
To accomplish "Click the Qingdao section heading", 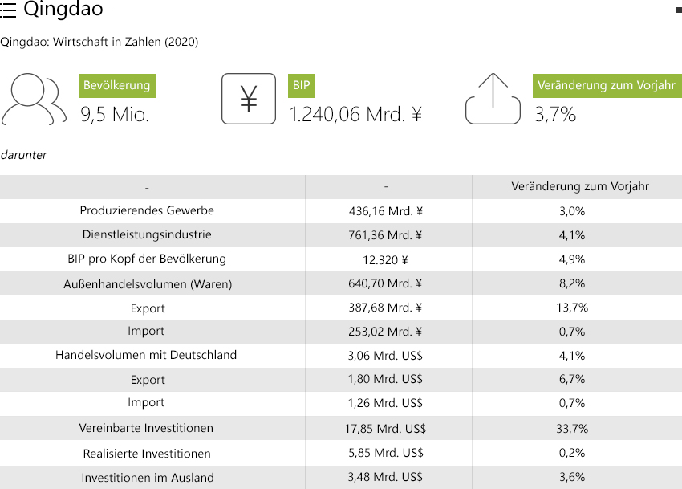I will click(63, 9).
